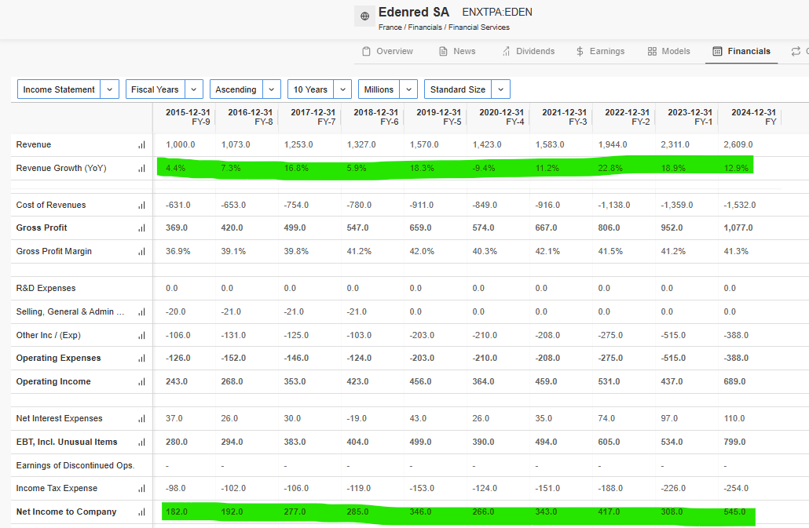Select the Financials tab
Viewport: 809px width, 528px height.
tap(741, 51)
